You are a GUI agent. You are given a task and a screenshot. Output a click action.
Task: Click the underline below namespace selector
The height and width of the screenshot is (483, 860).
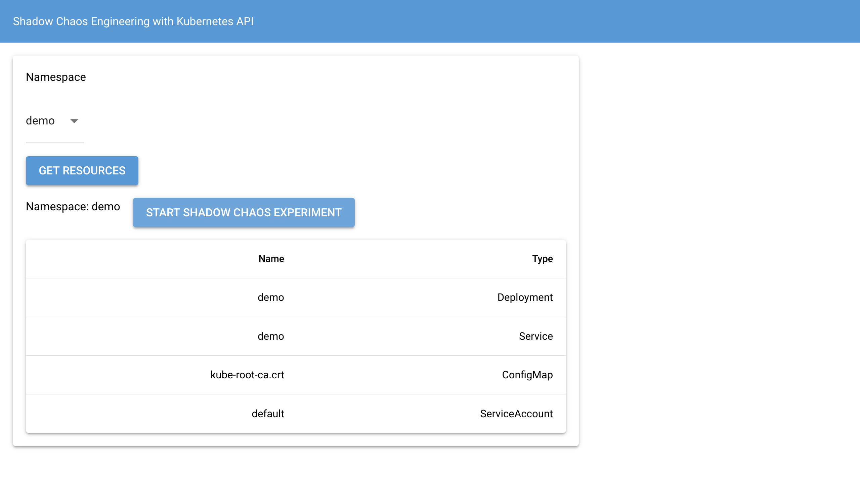pyautogui.click(x=55, y=143)
